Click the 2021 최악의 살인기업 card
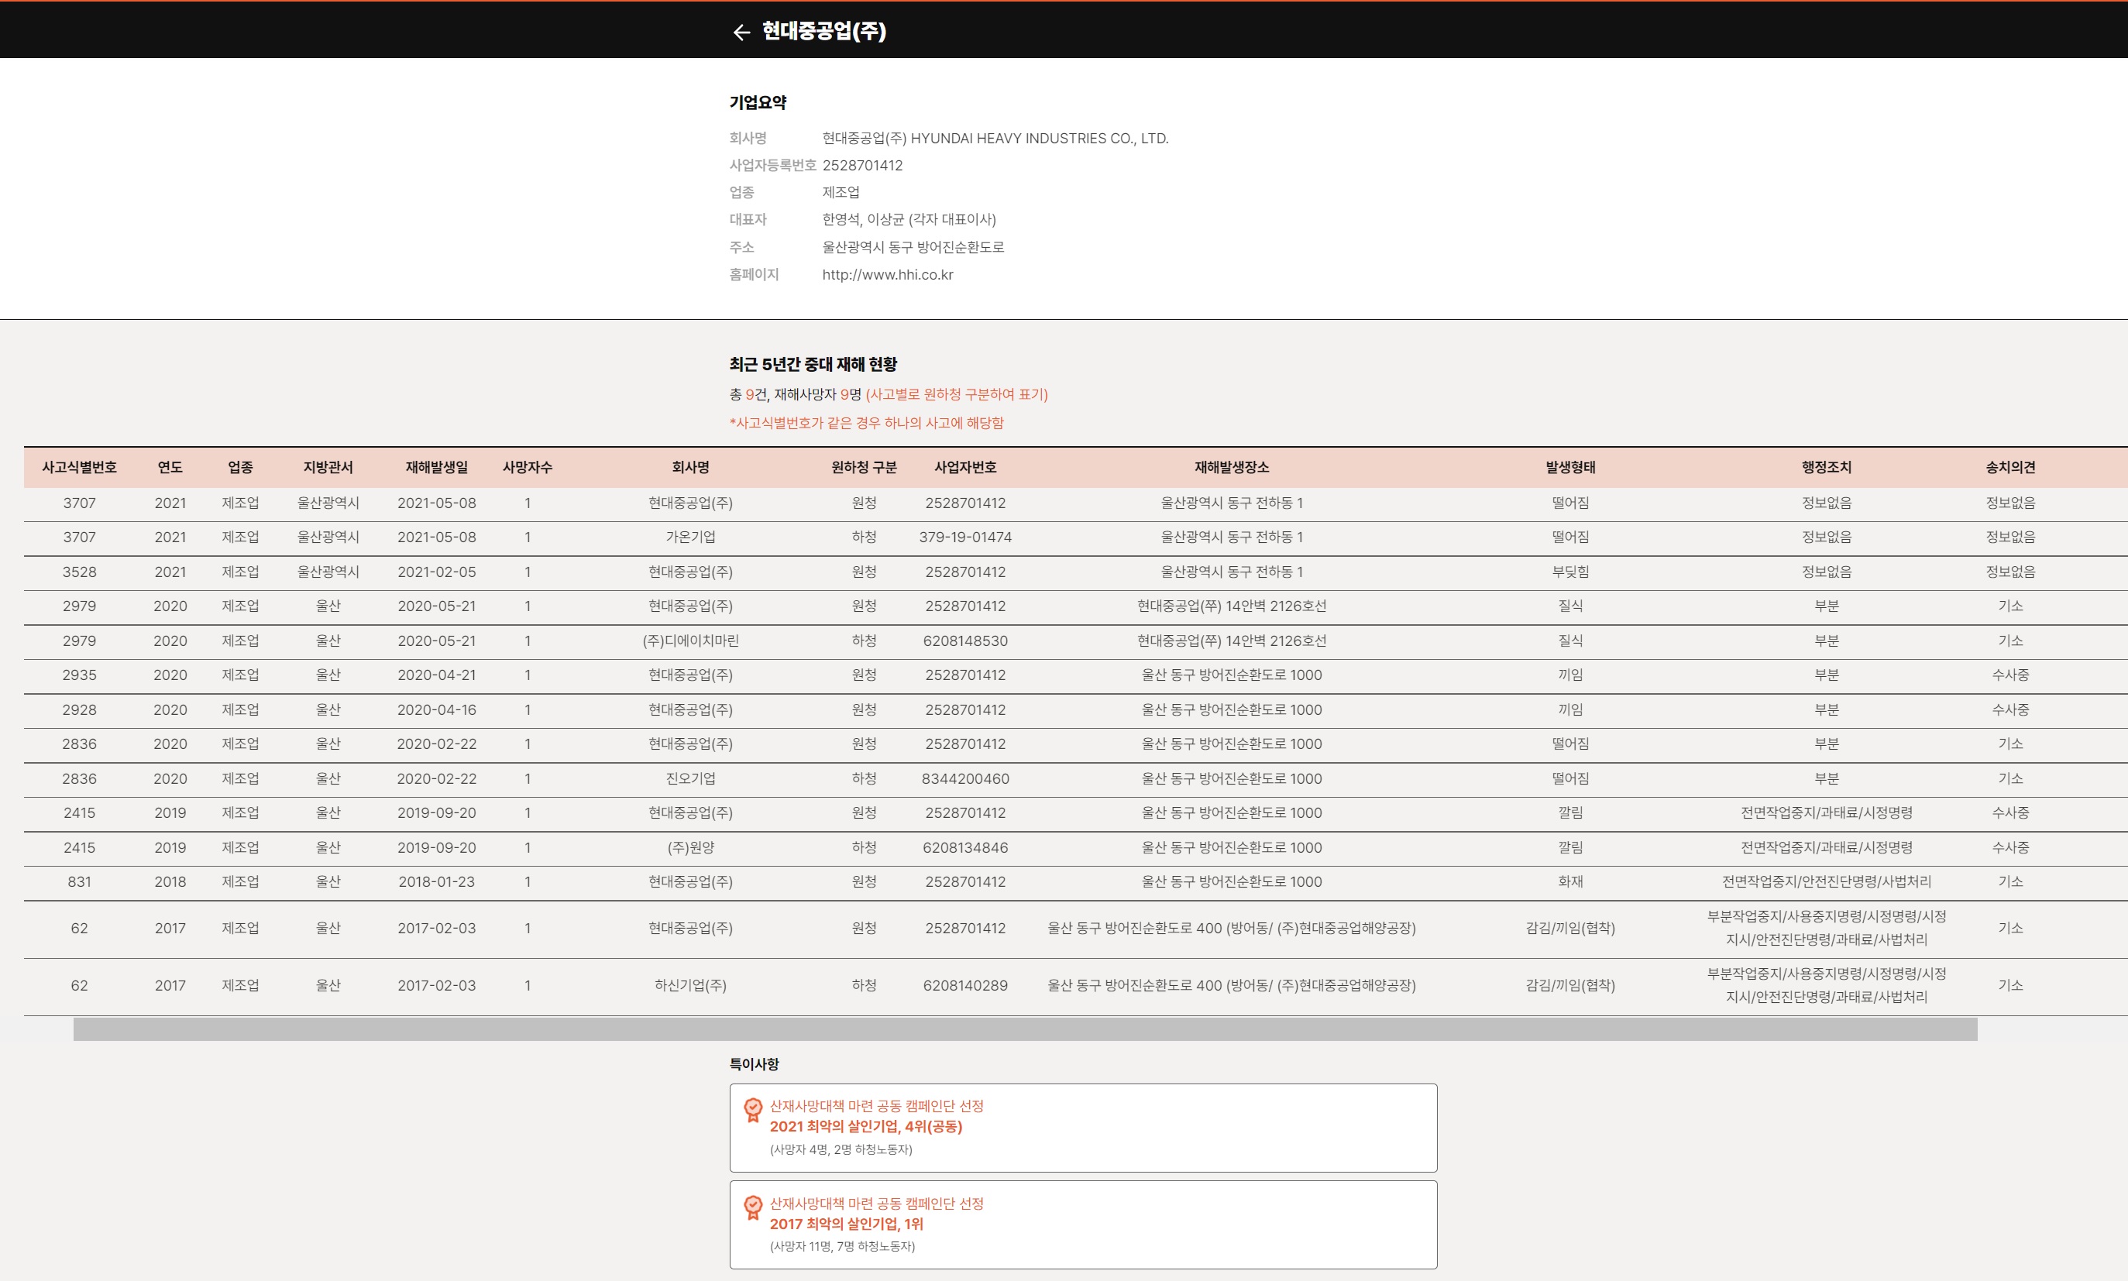 click(1082, 1128)
